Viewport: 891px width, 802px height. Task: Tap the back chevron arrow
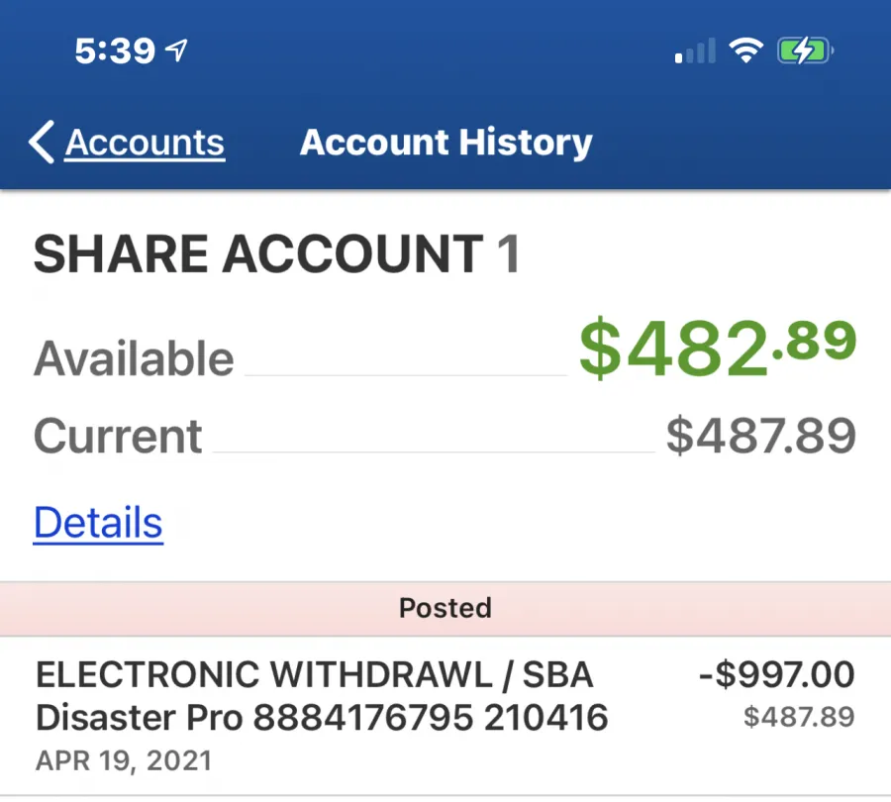(x=41, y=143)
